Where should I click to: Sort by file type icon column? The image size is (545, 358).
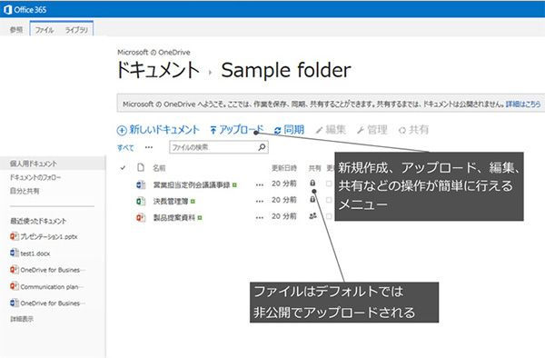pyautogui.click(x=141, y=167)
